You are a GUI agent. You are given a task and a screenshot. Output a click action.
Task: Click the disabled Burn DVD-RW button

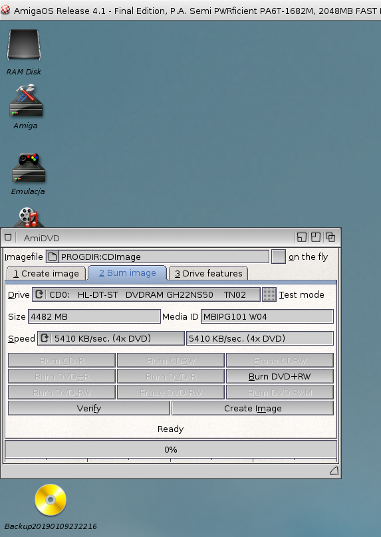click(62, 393)
